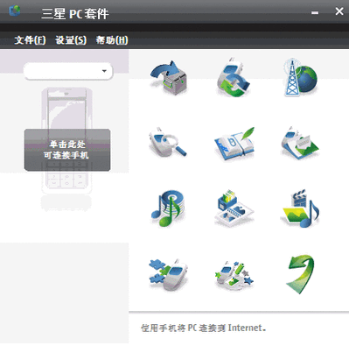The width and height of the screenshot is (349, 360).
Task: Minimize the Samsung PC Suite window
Action: [315, 12]
